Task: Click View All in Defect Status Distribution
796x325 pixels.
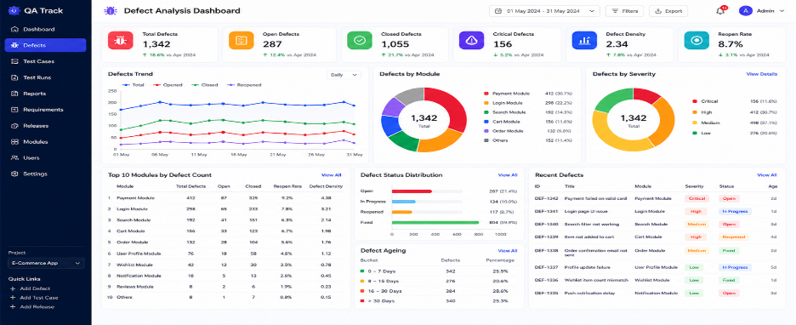Action: click(x=508, y=175)
